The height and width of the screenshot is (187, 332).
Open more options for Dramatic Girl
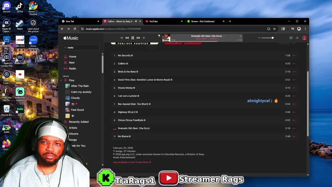click(294, 128)
